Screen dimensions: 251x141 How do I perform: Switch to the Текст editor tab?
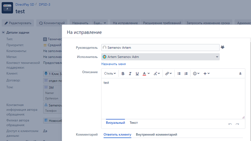tap(134, 123)
